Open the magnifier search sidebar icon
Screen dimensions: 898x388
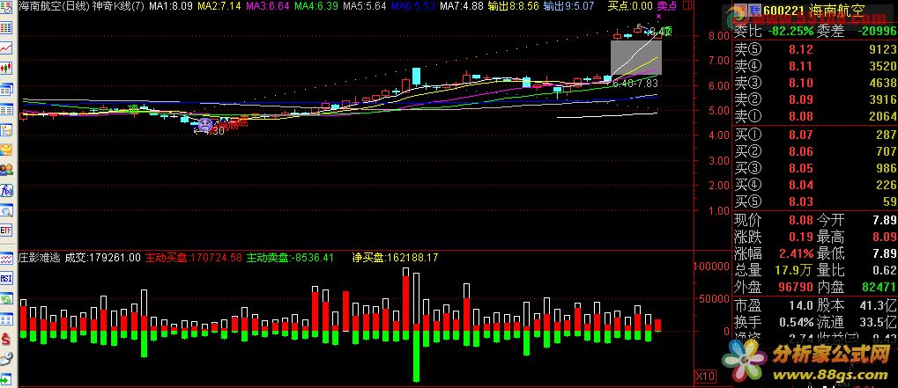[x=6, y=211]
